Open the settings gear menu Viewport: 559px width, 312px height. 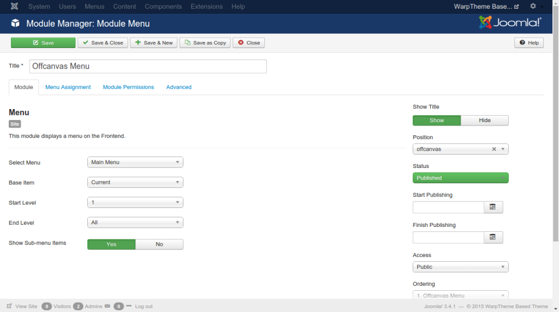click(533, 7)
